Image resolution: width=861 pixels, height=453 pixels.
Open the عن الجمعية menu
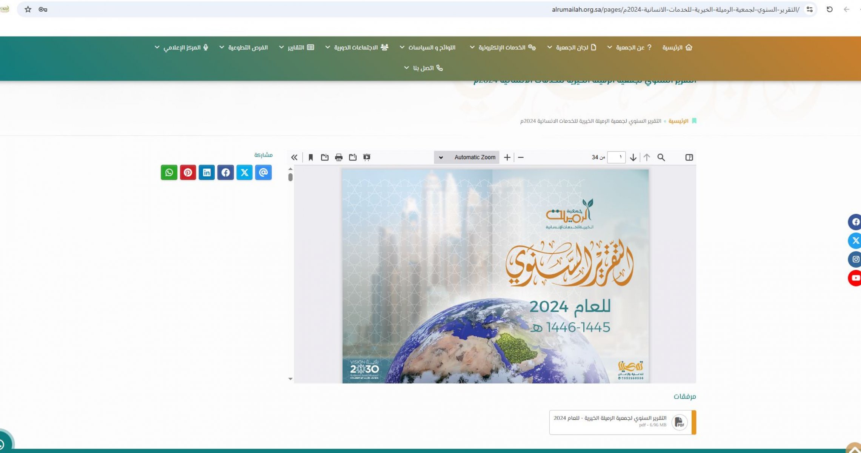point(630,48)
